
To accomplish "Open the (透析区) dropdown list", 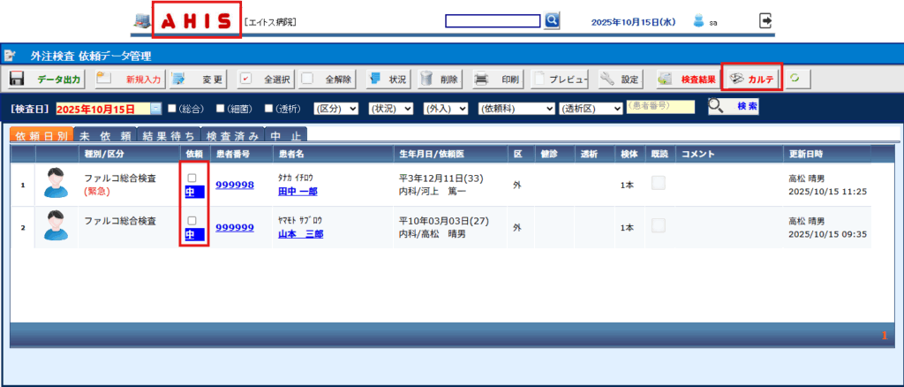I will pos(591,109).
